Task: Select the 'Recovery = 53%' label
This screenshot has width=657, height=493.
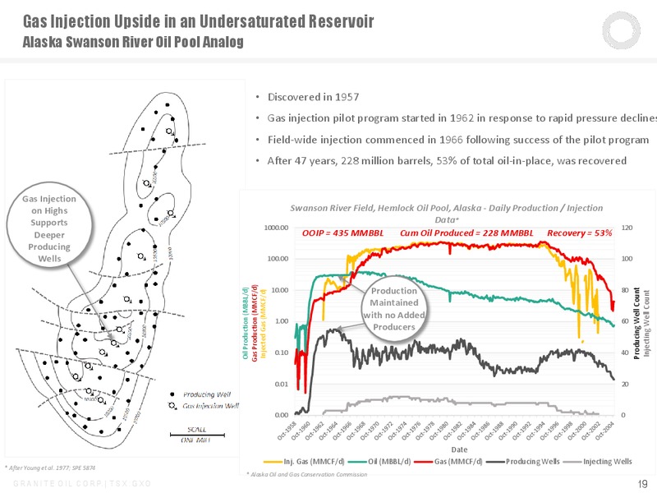Action: [x=580, y=233]
